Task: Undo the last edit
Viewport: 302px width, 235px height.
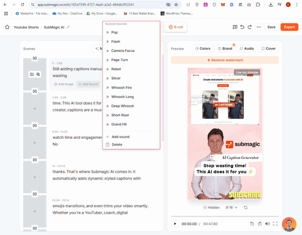Action: (x=242, y=27)
